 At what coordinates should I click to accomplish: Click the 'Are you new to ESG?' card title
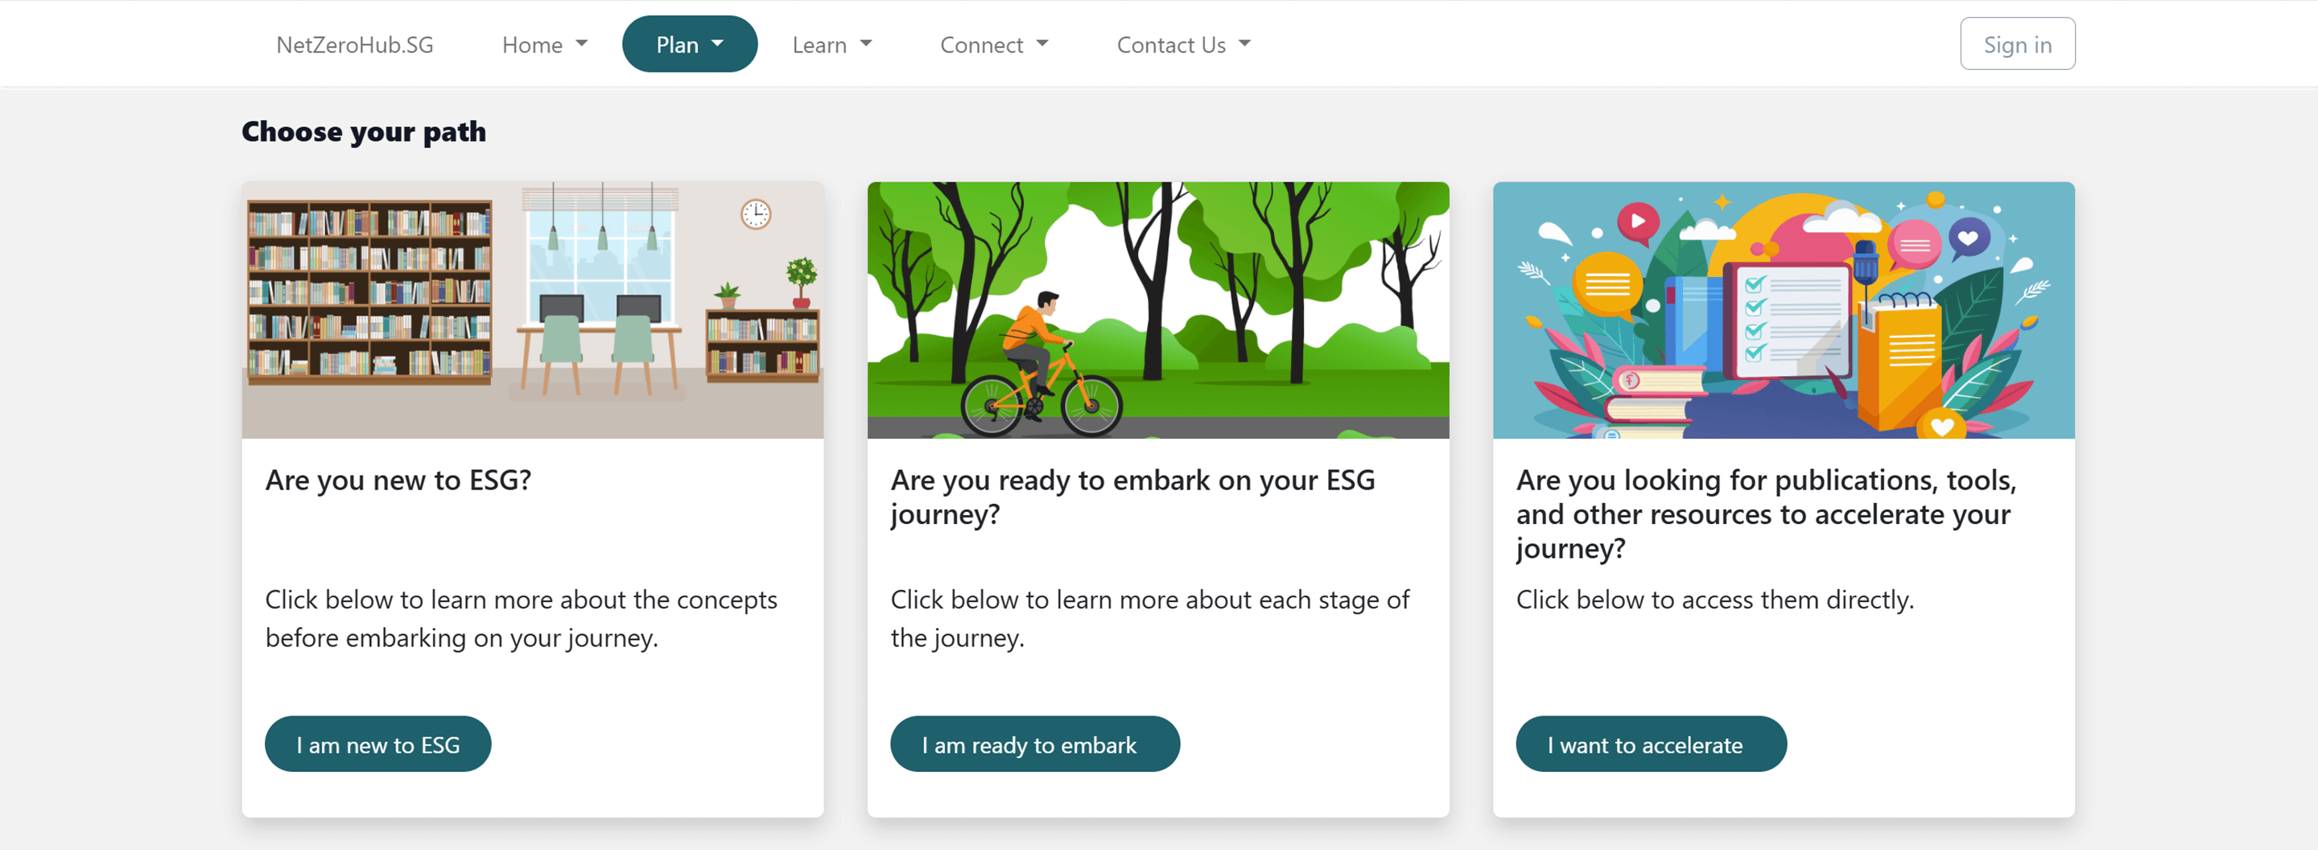(x=398, y=481)
